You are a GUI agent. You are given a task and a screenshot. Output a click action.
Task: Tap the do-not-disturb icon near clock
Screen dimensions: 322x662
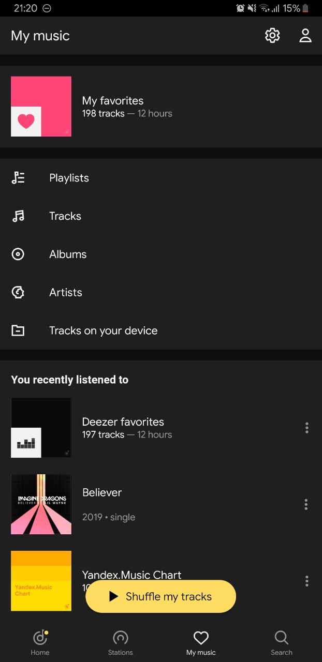[x=47, y=8]
